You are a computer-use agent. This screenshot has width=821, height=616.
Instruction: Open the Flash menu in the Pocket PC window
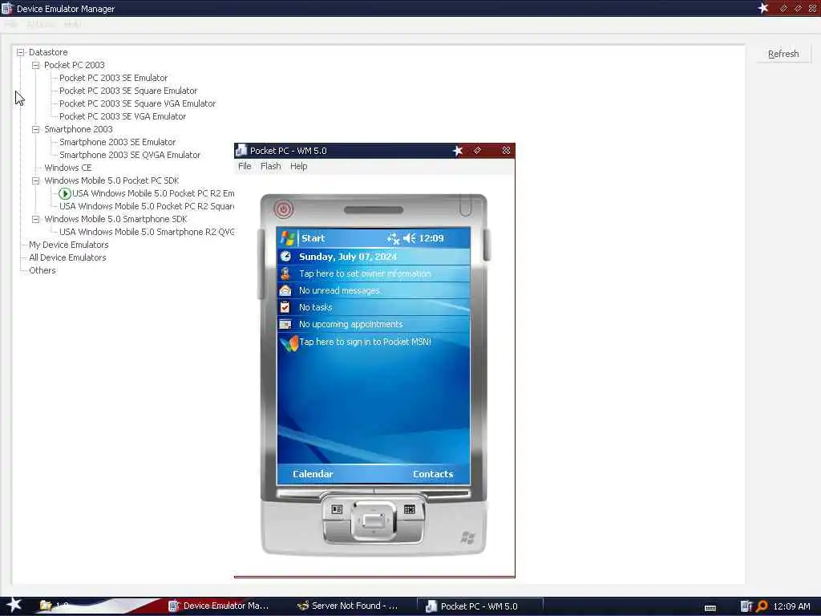pyautogui.click(x=271, y=166)
